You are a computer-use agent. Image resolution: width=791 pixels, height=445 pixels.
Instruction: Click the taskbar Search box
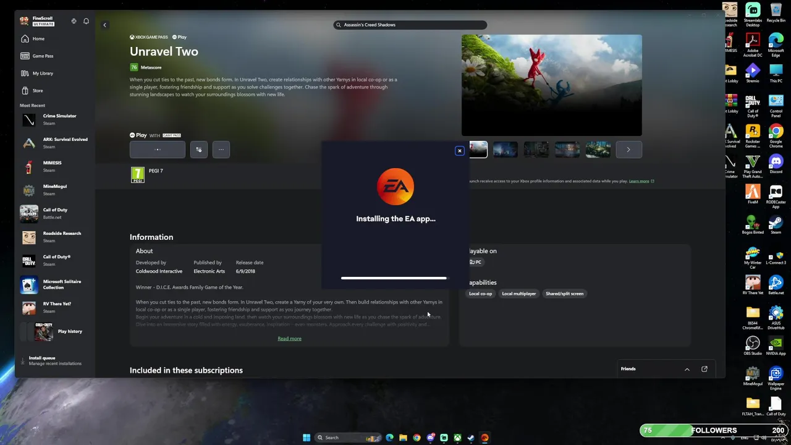coord(349,438)
